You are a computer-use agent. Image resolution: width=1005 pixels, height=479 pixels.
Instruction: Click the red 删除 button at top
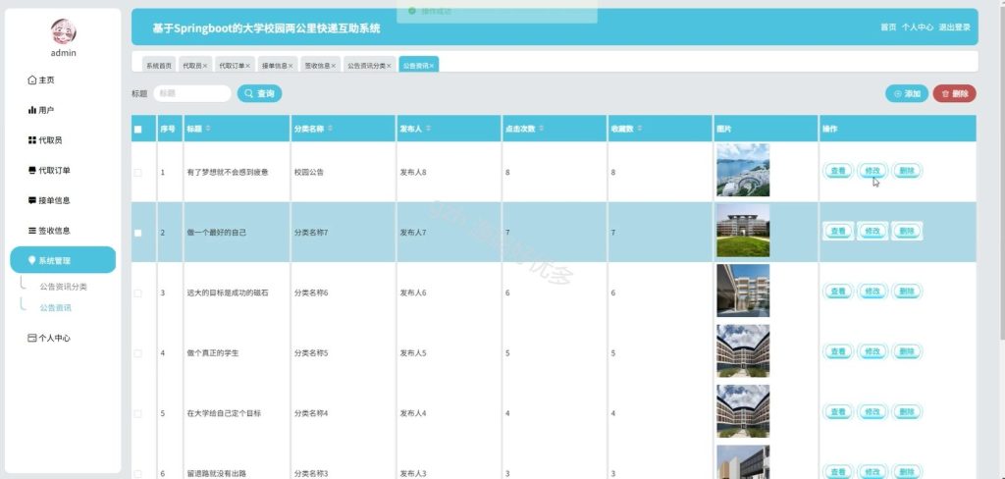click(954, 93)
